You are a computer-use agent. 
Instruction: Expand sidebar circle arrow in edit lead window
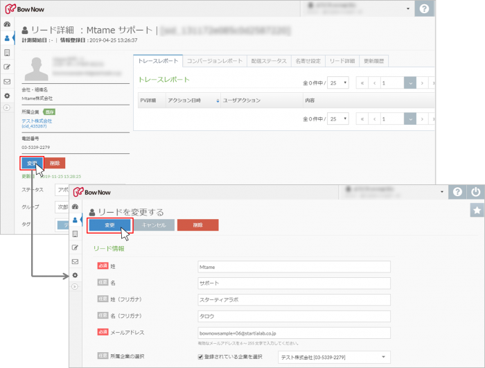point(75,287)
